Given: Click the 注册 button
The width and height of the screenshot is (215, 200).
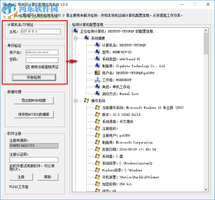Looking at the screenshot, I should coord(21,177).
